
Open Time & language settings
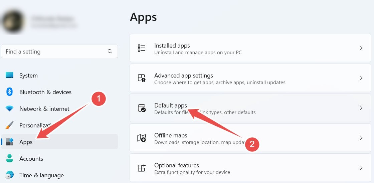(x=59, y=175)
